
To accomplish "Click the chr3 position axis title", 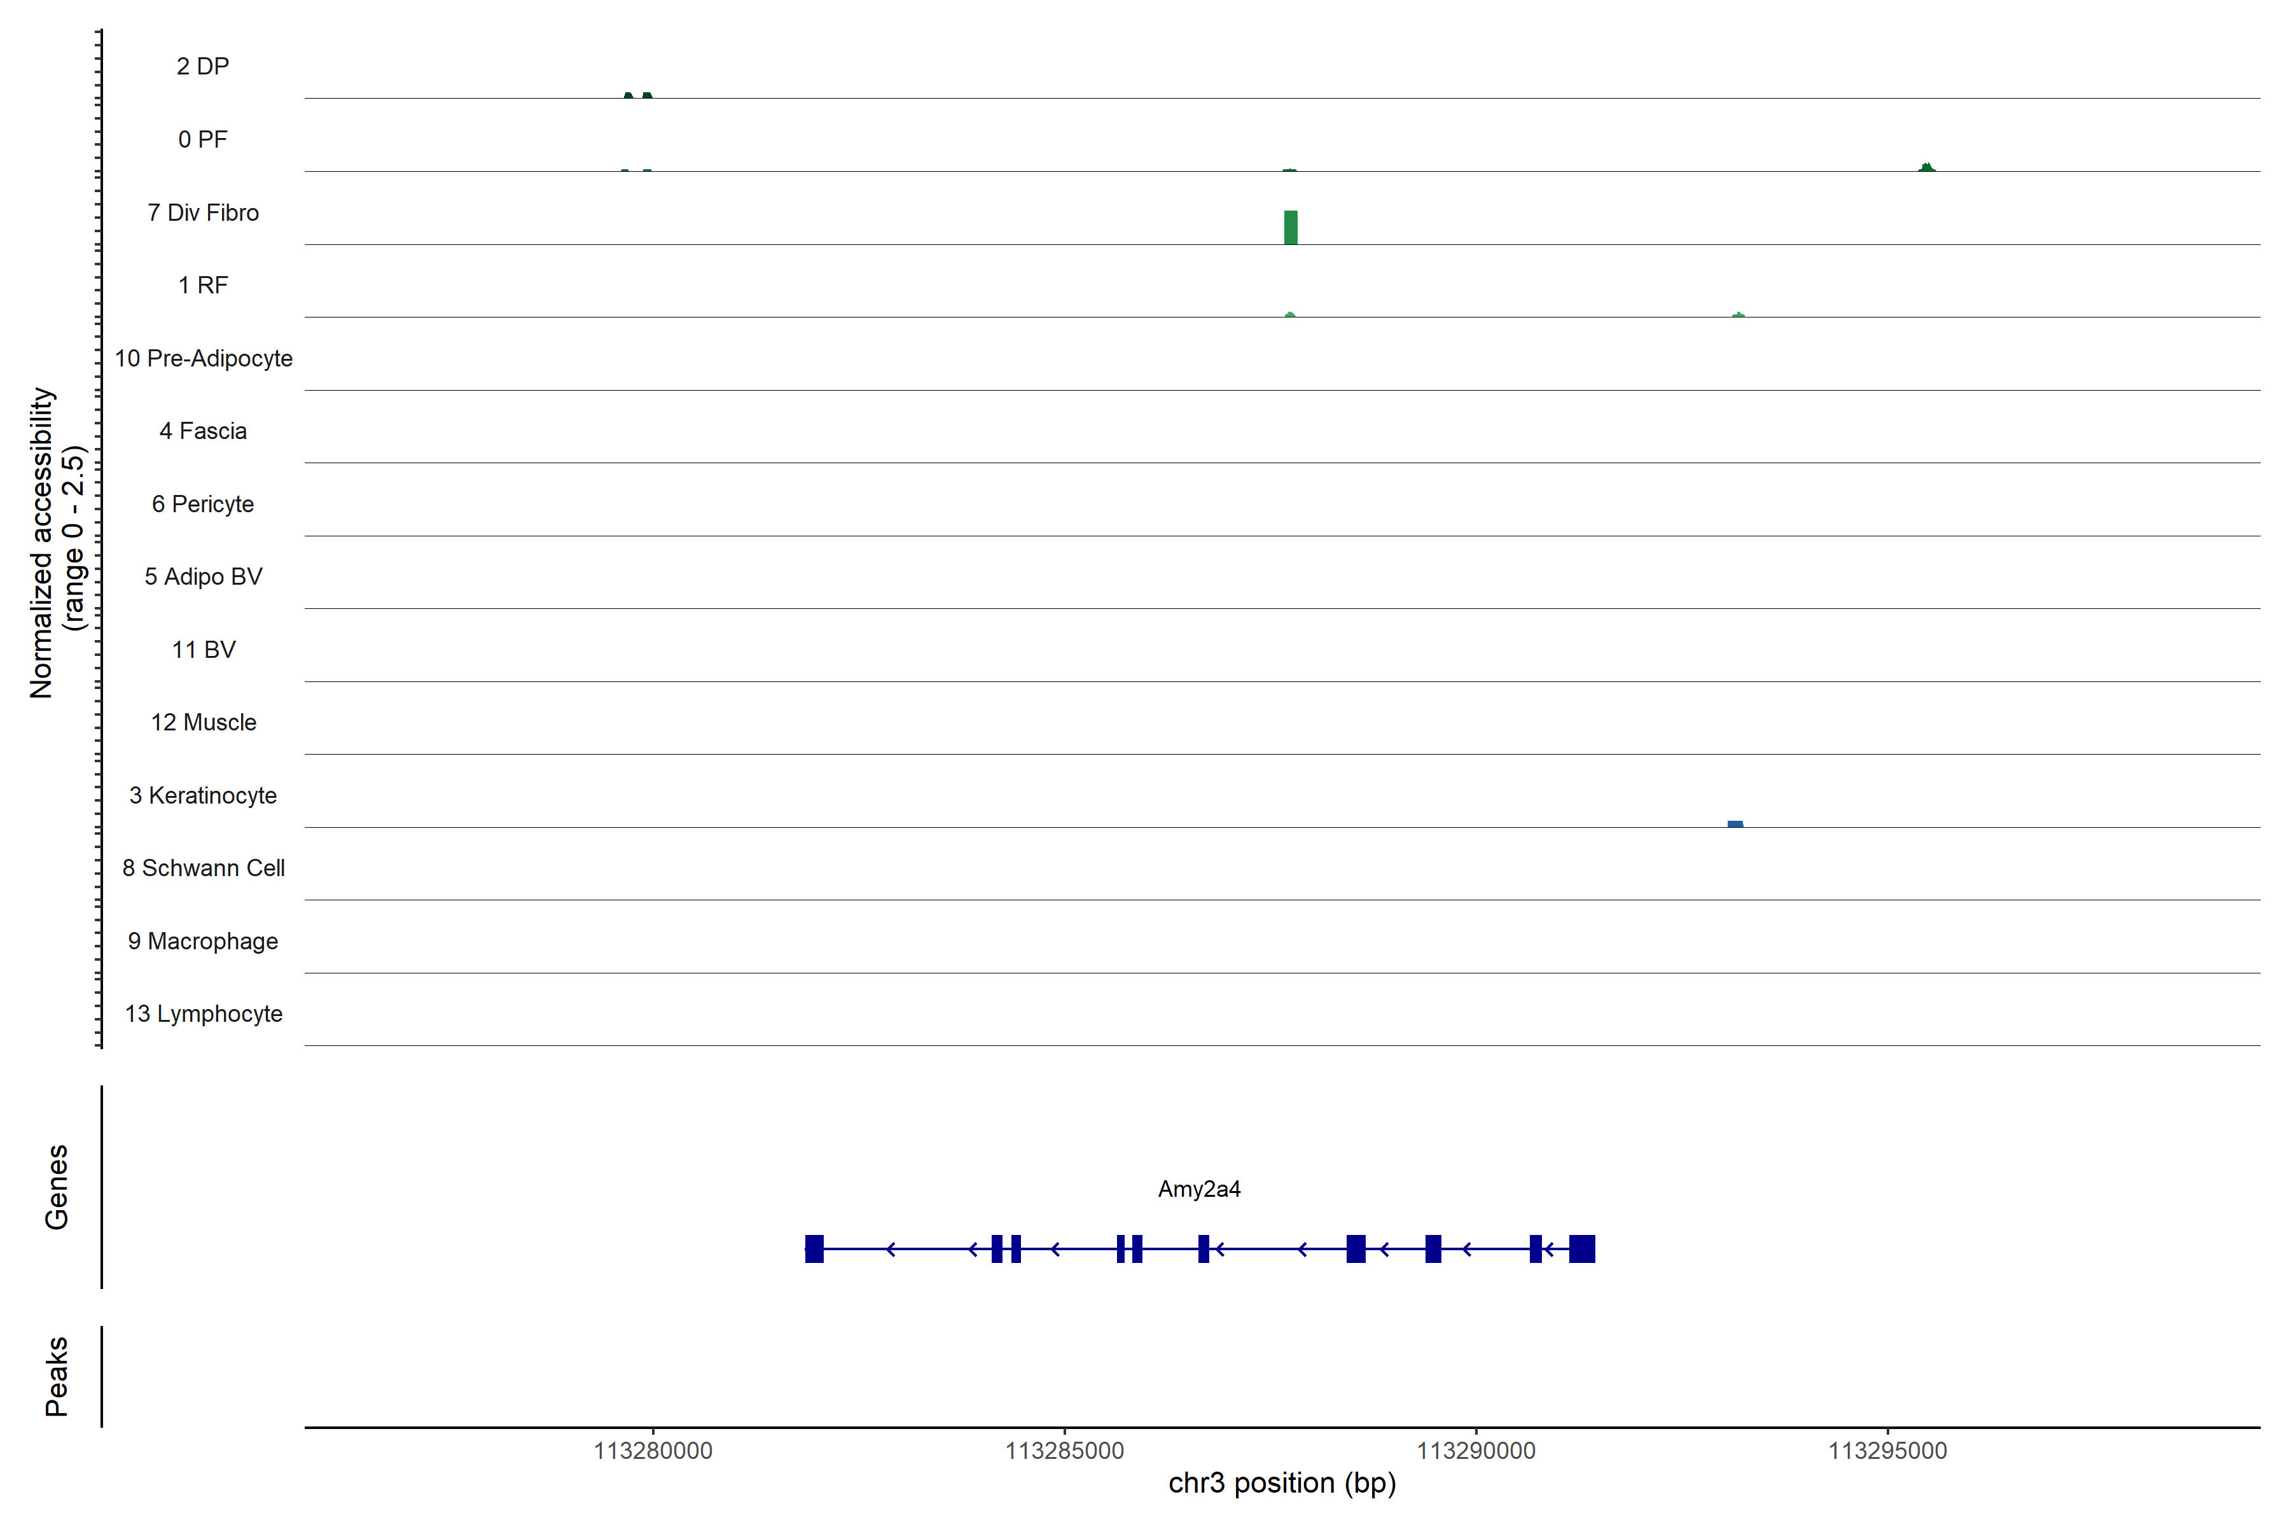I will pos(1281,1483).
